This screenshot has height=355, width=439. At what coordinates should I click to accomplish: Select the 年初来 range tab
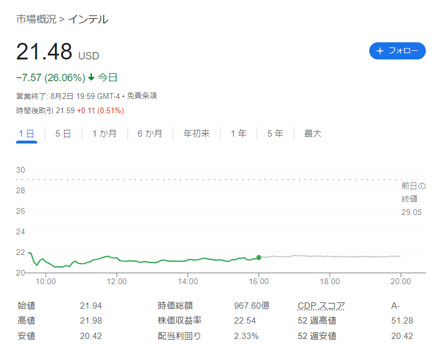pyautogui.click(x=197, y=134)
